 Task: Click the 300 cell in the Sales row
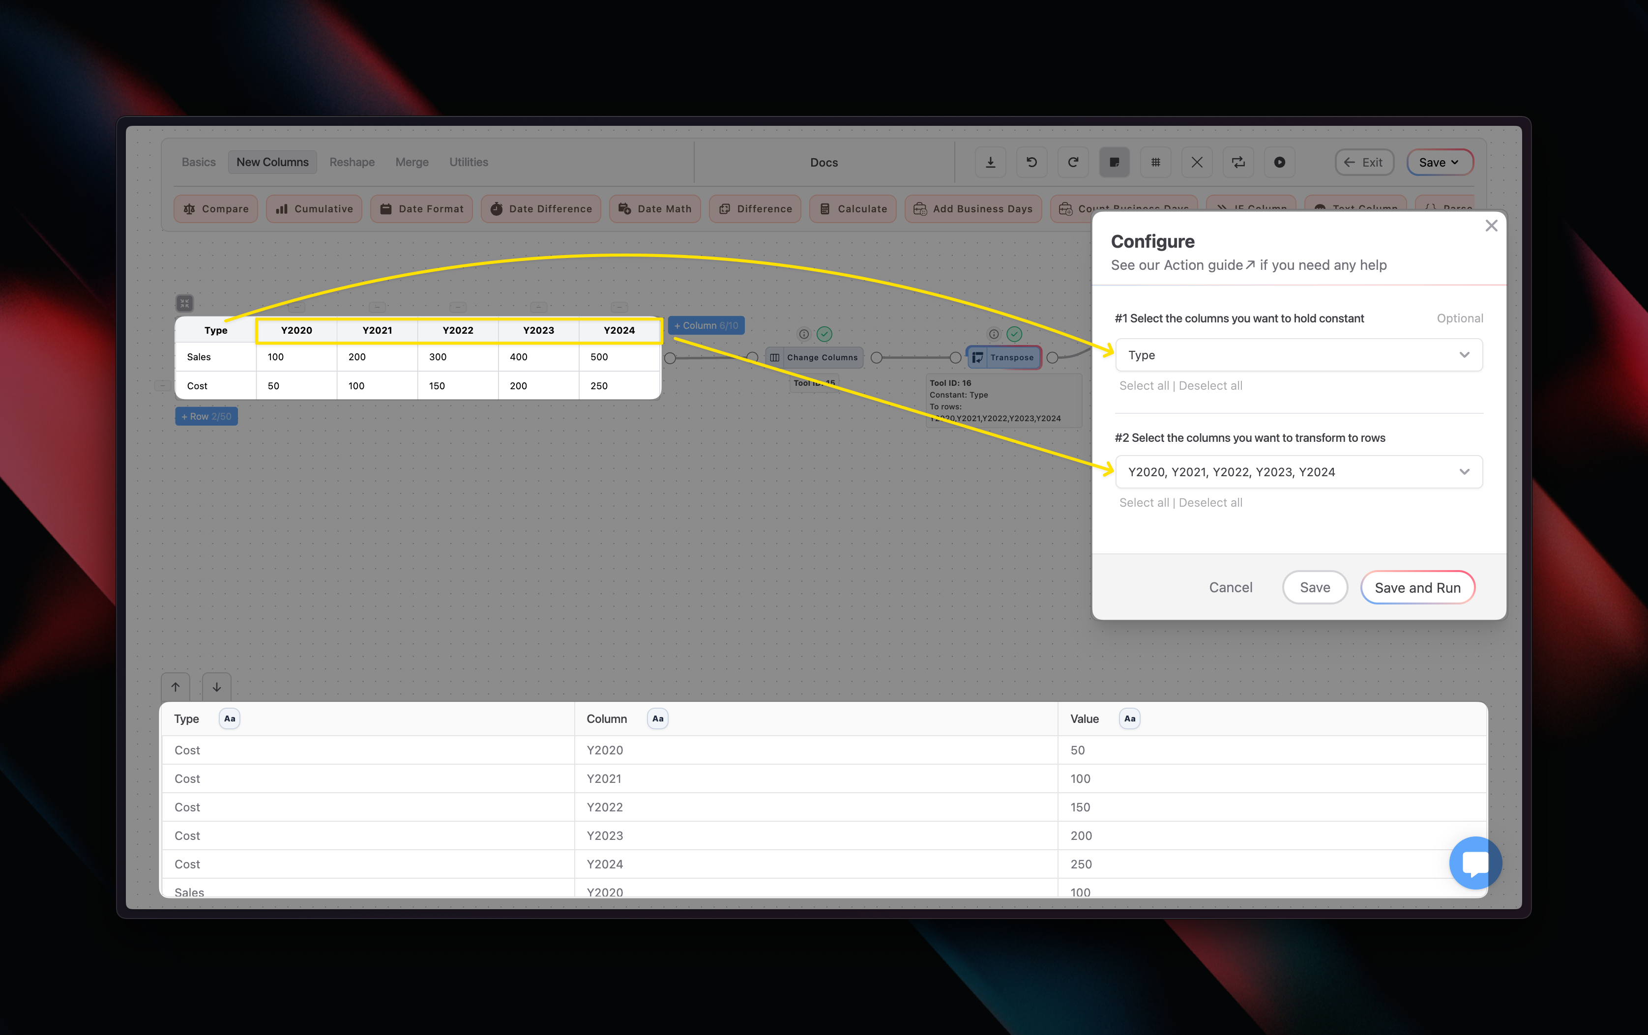[x=458, y=357]
